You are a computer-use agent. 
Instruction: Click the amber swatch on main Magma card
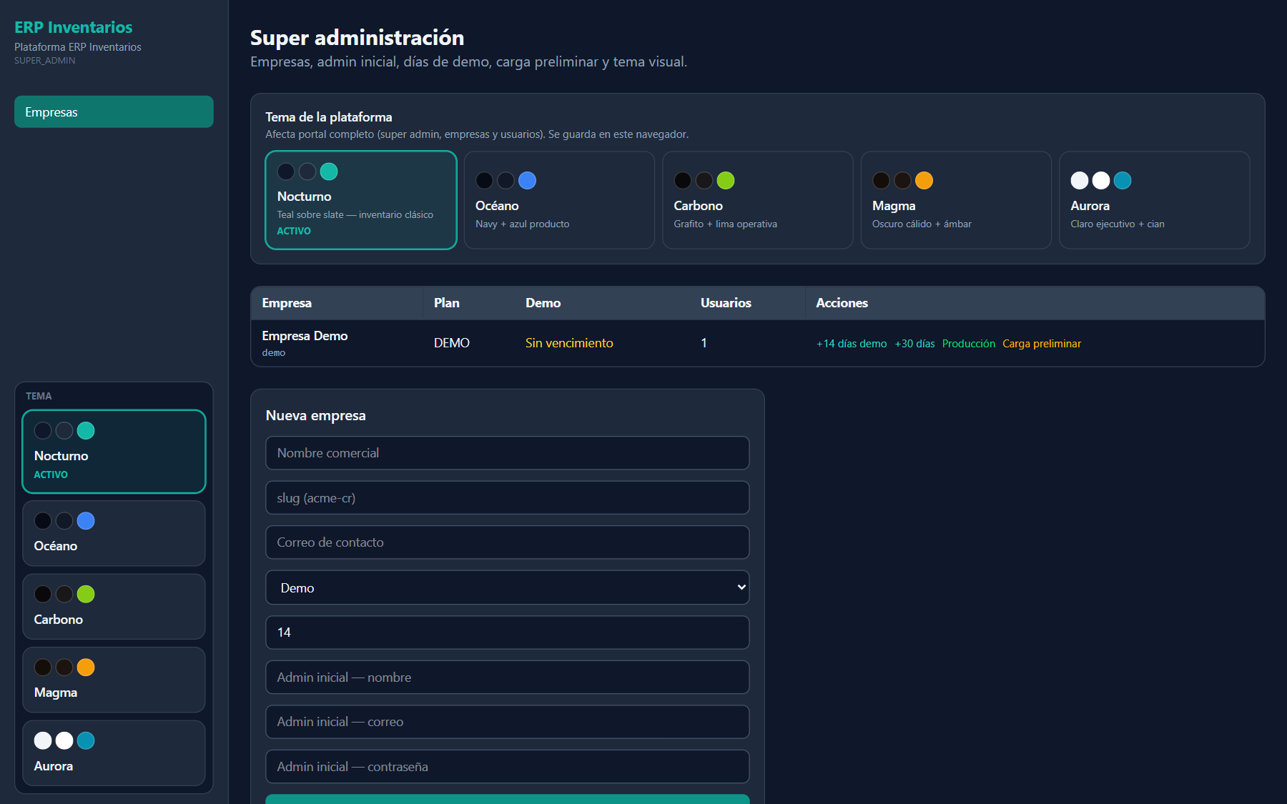coord(924,181)
